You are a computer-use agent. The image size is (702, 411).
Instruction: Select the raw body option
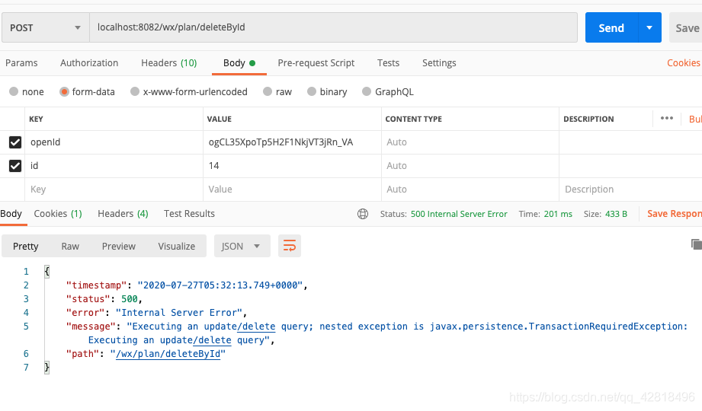[268, 91]
